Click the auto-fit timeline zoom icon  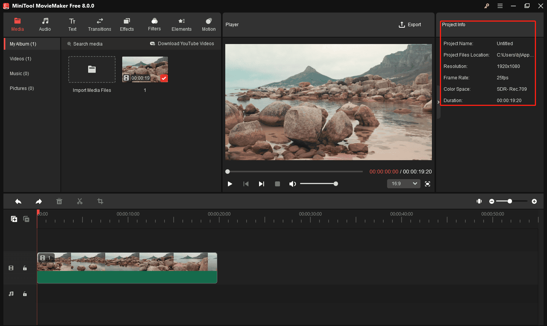point(479,201)
